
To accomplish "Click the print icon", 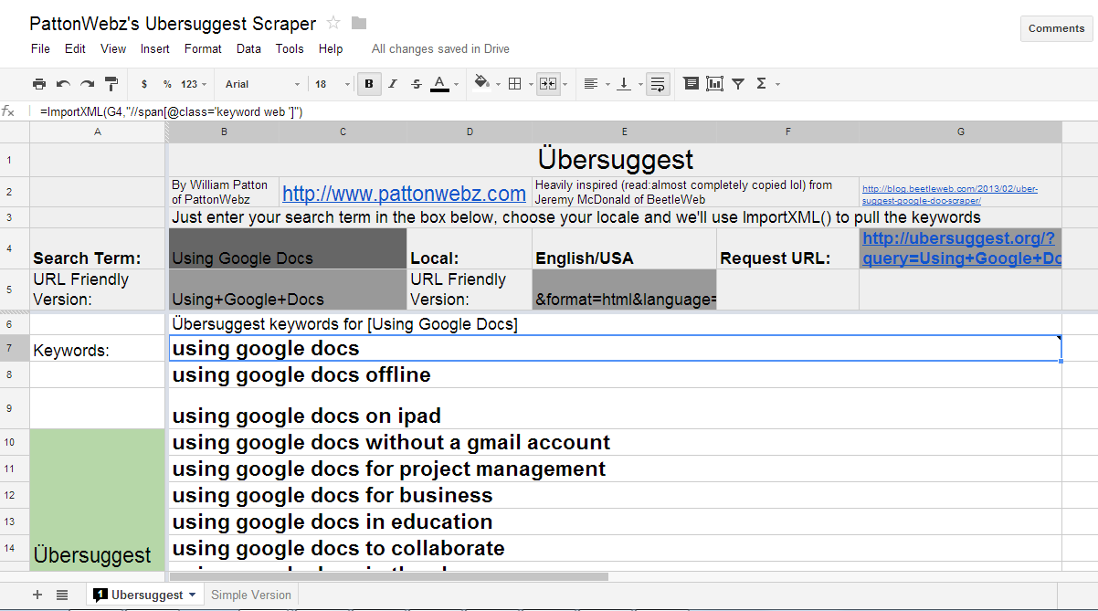I will coord(39,84).
